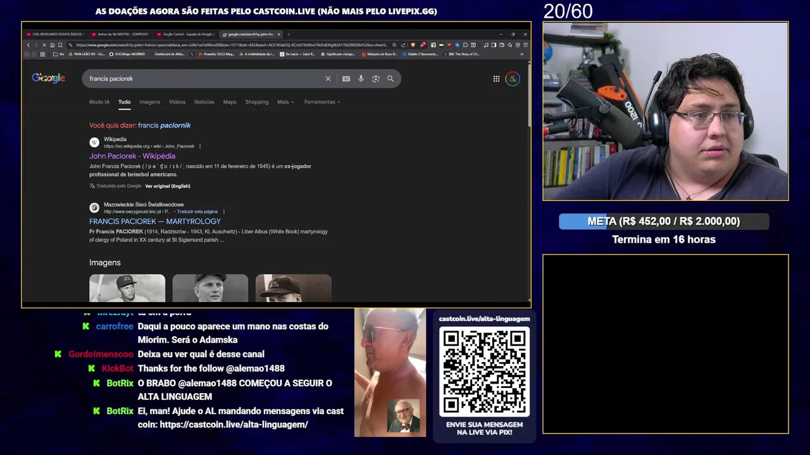Open the VDO.Ninja MIORIM3 bookmark
The height and width of the screenshot is (455, 810).
click(127, 54)
